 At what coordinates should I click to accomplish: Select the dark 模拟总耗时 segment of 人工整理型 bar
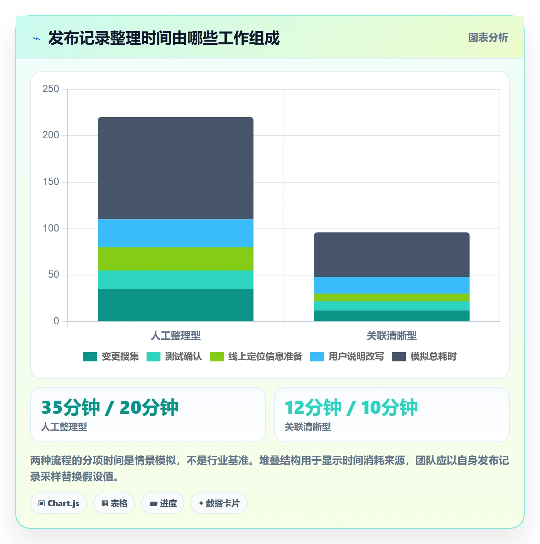[x=175, y=168]
